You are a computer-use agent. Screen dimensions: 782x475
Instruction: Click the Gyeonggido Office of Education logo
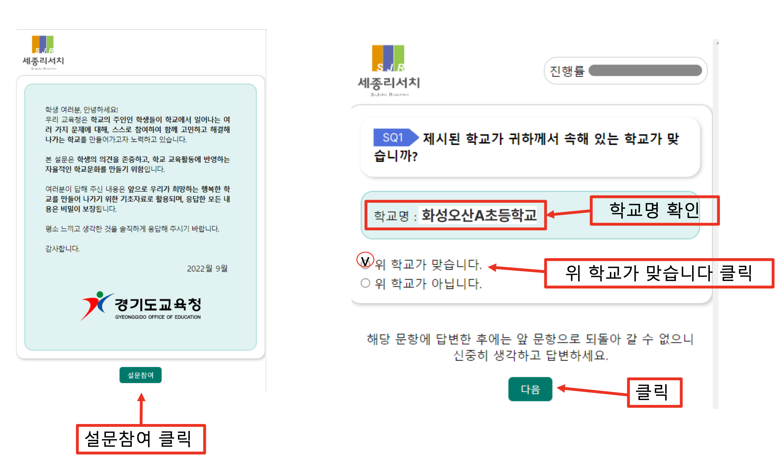click(x=141, y=306)
